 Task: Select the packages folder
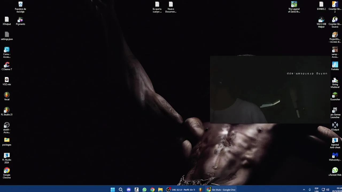[x=7, y=142]
